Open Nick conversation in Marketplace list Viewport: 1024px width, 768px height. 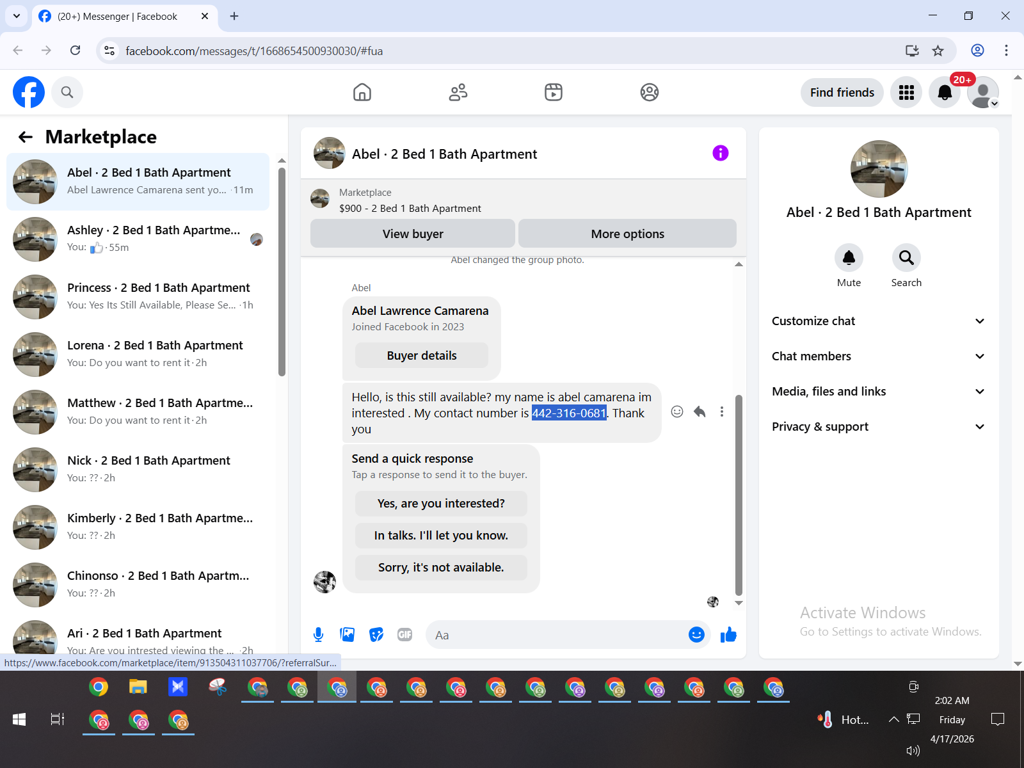click(138, 470)
